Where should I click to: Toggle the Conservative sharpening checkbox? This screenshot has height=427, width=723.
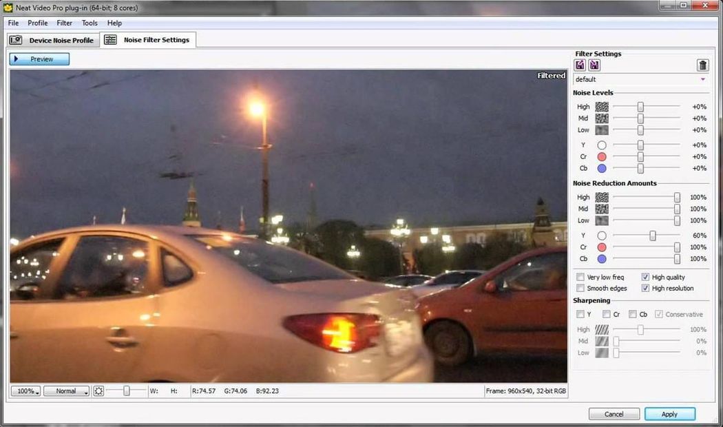point(658,314)
